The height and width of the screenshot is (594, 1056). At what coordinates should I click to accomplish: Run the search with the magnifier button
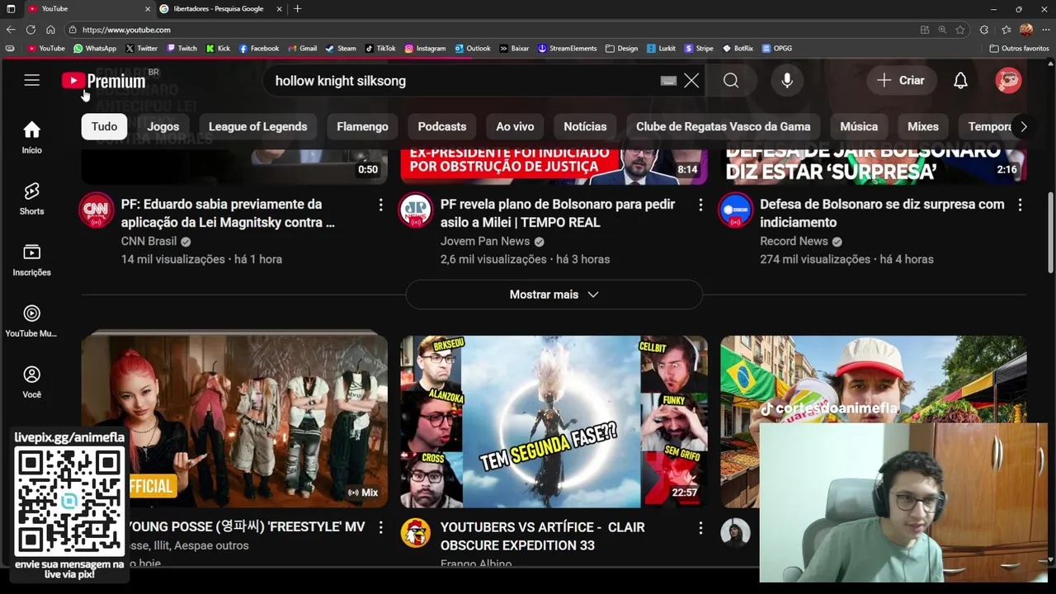point(731,80)
